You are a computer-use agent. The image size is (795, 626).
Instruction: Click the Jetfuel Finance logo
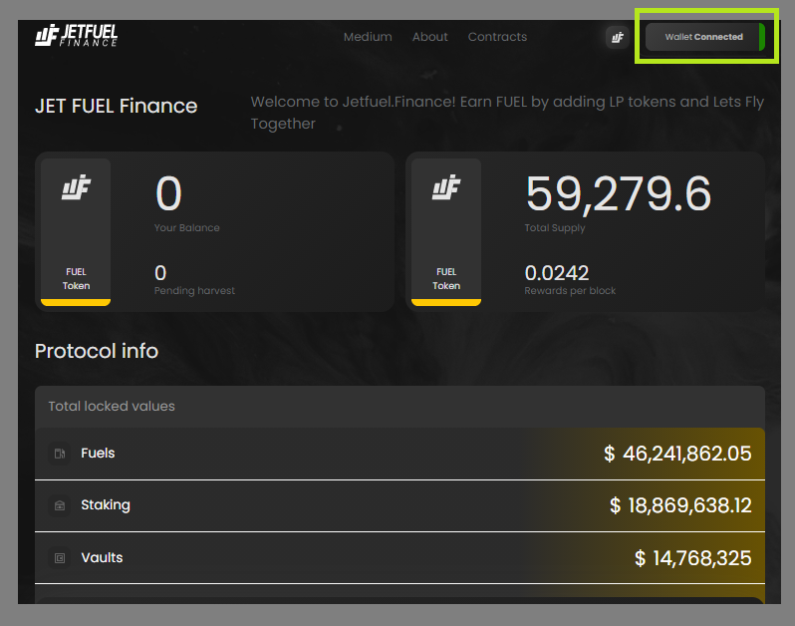click(x=76, y=36)
